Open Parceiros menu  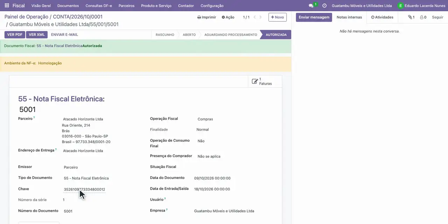tap(126, 6)
